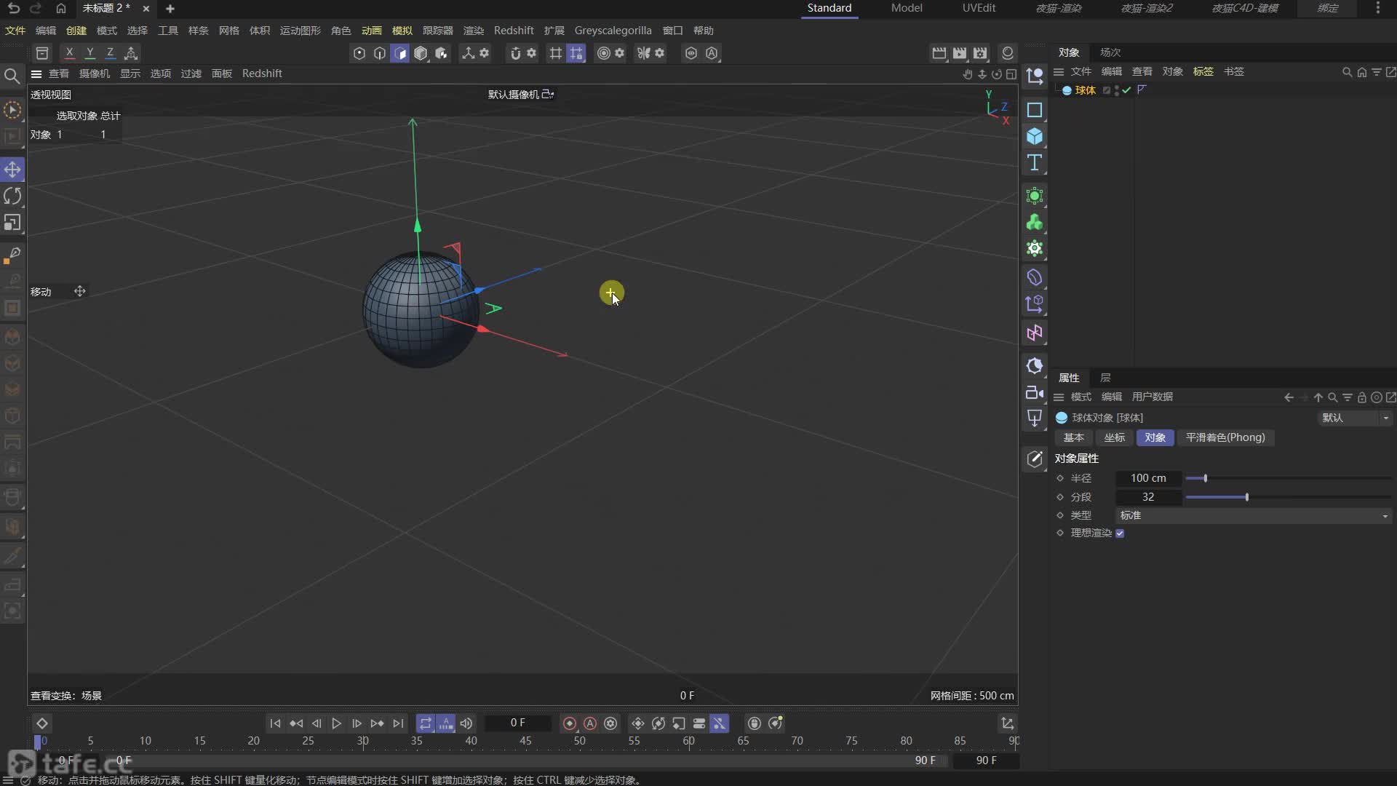Click the 分段 slider handle
Viewport: 1397px width, 786px height.
(1246, 497)
